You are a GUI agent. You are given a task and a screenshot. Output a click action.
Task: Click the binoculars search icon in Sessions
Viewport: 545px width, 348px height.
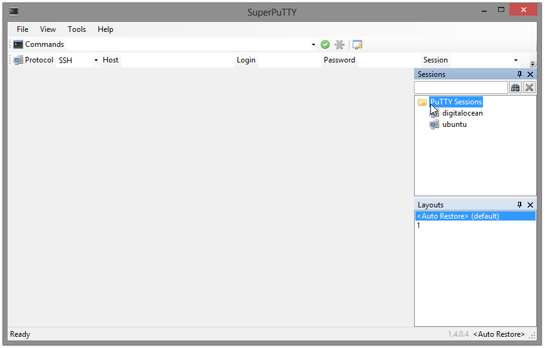(x=515, y=87)
